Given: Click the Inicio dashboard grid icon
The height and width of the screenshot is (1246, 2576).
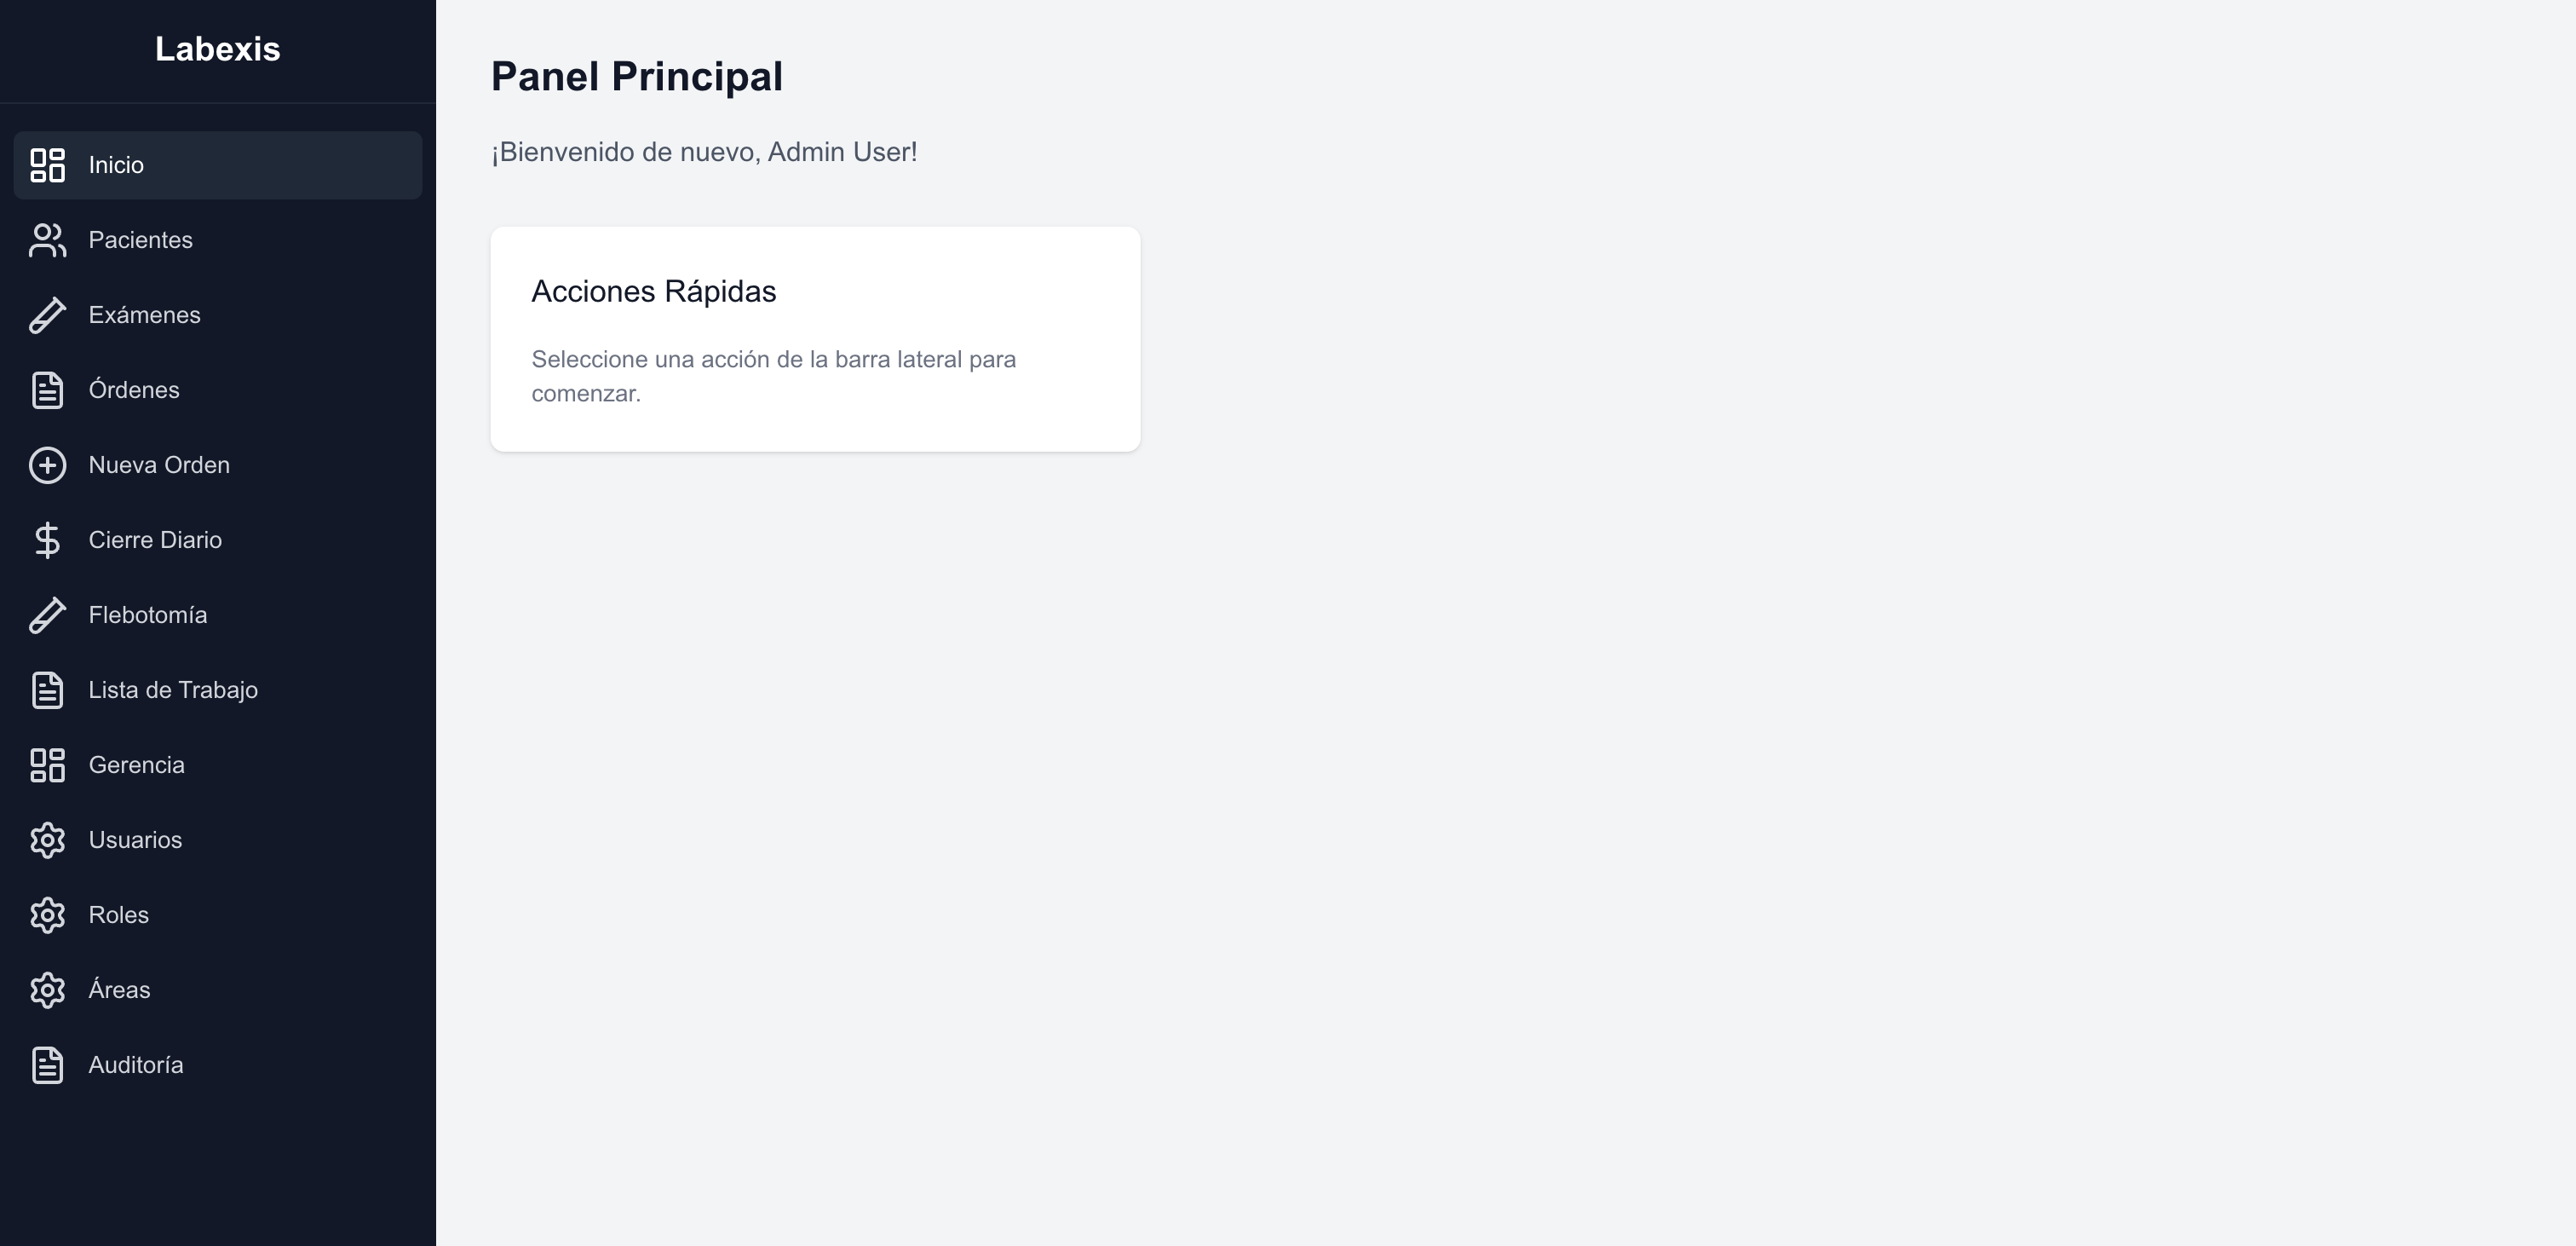Looking at the screenshot, I should tap(47, 165).
